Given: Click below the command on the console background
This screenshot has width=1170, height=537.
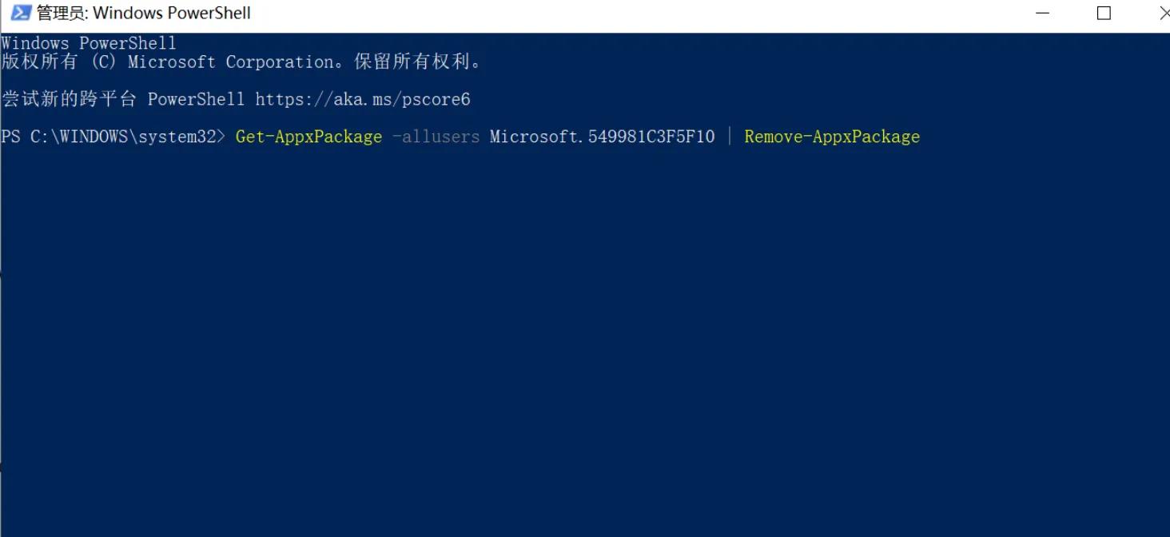Looking at the screenshot, I should (480, 200).
